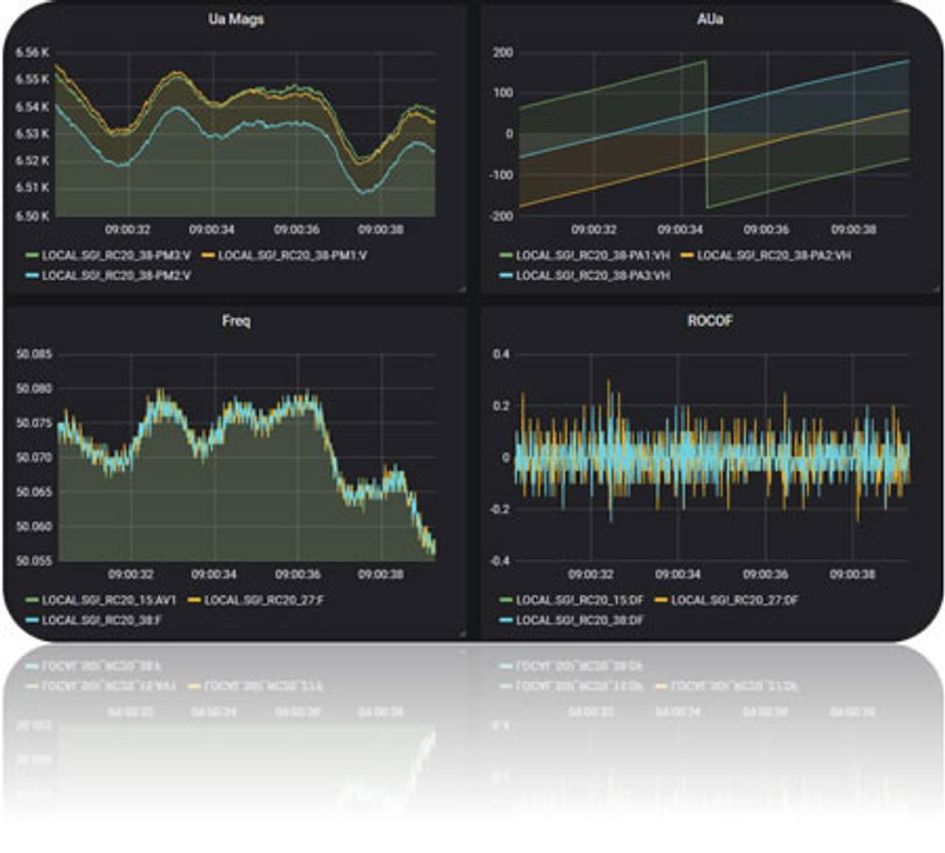Viewport: 945px width, 853px height.
Task: Click the Freq panel resize handle
Action: pos(462,634)
